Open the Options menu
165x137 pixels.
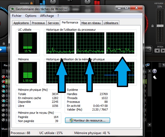tap(31, 16)
